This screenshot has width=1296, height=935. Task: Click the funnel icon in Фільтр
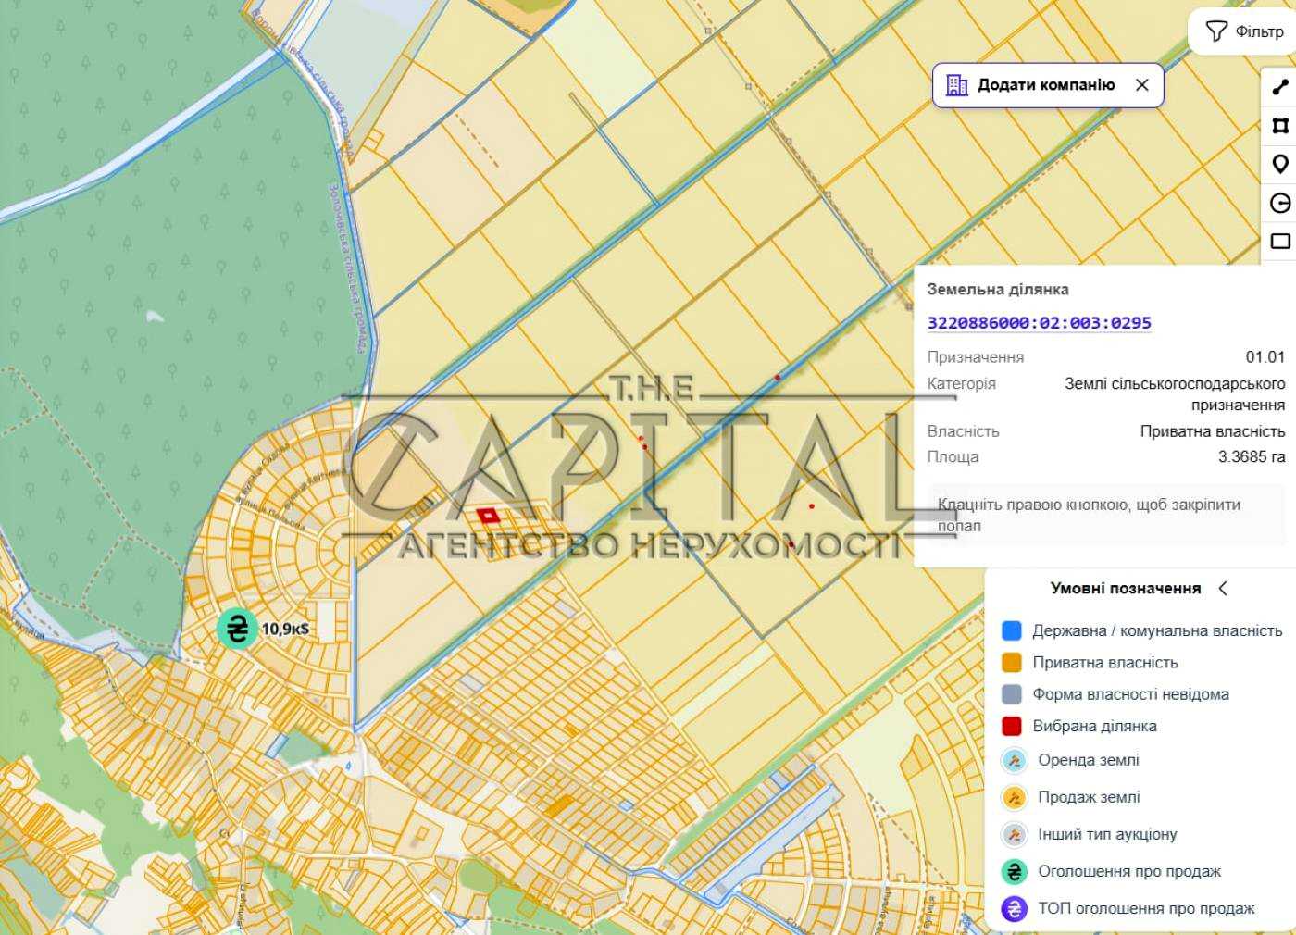[x=1216, y=32]
